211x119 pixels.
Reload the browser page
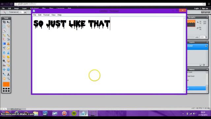pos(11,4)
